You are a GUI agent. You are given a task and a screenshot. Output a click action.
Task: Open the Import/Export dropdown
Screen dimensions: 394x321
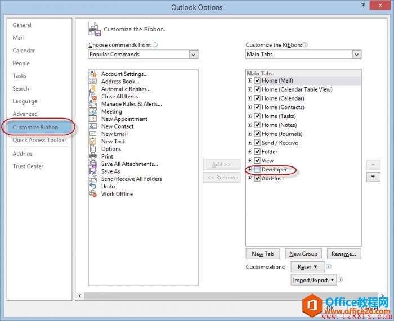(x=314, y=280)
